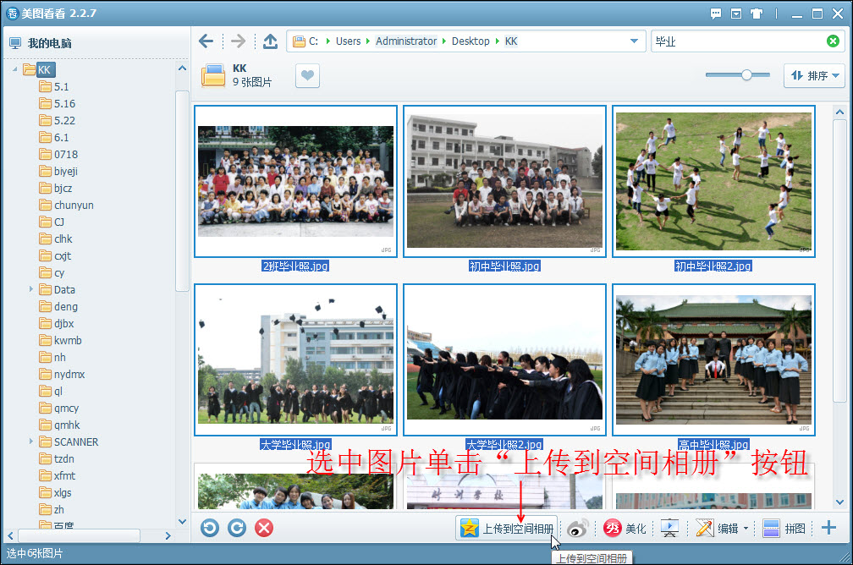Collapse the KK tree folder
The width and height of the screenshot is (853, 565).
tap(15, 69)
